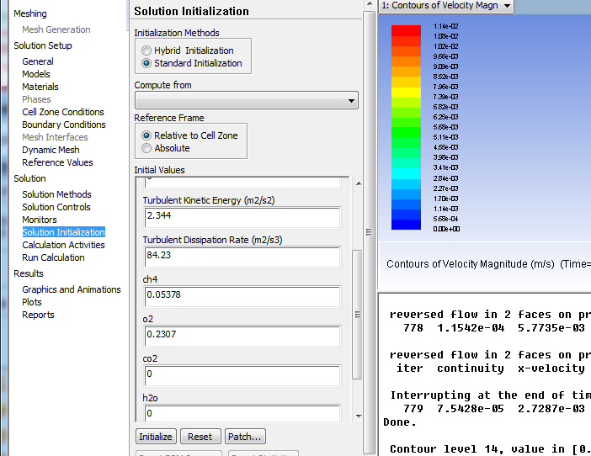
Task: Select Hybrid Initialization radio button
Action: tap(147, 50)
